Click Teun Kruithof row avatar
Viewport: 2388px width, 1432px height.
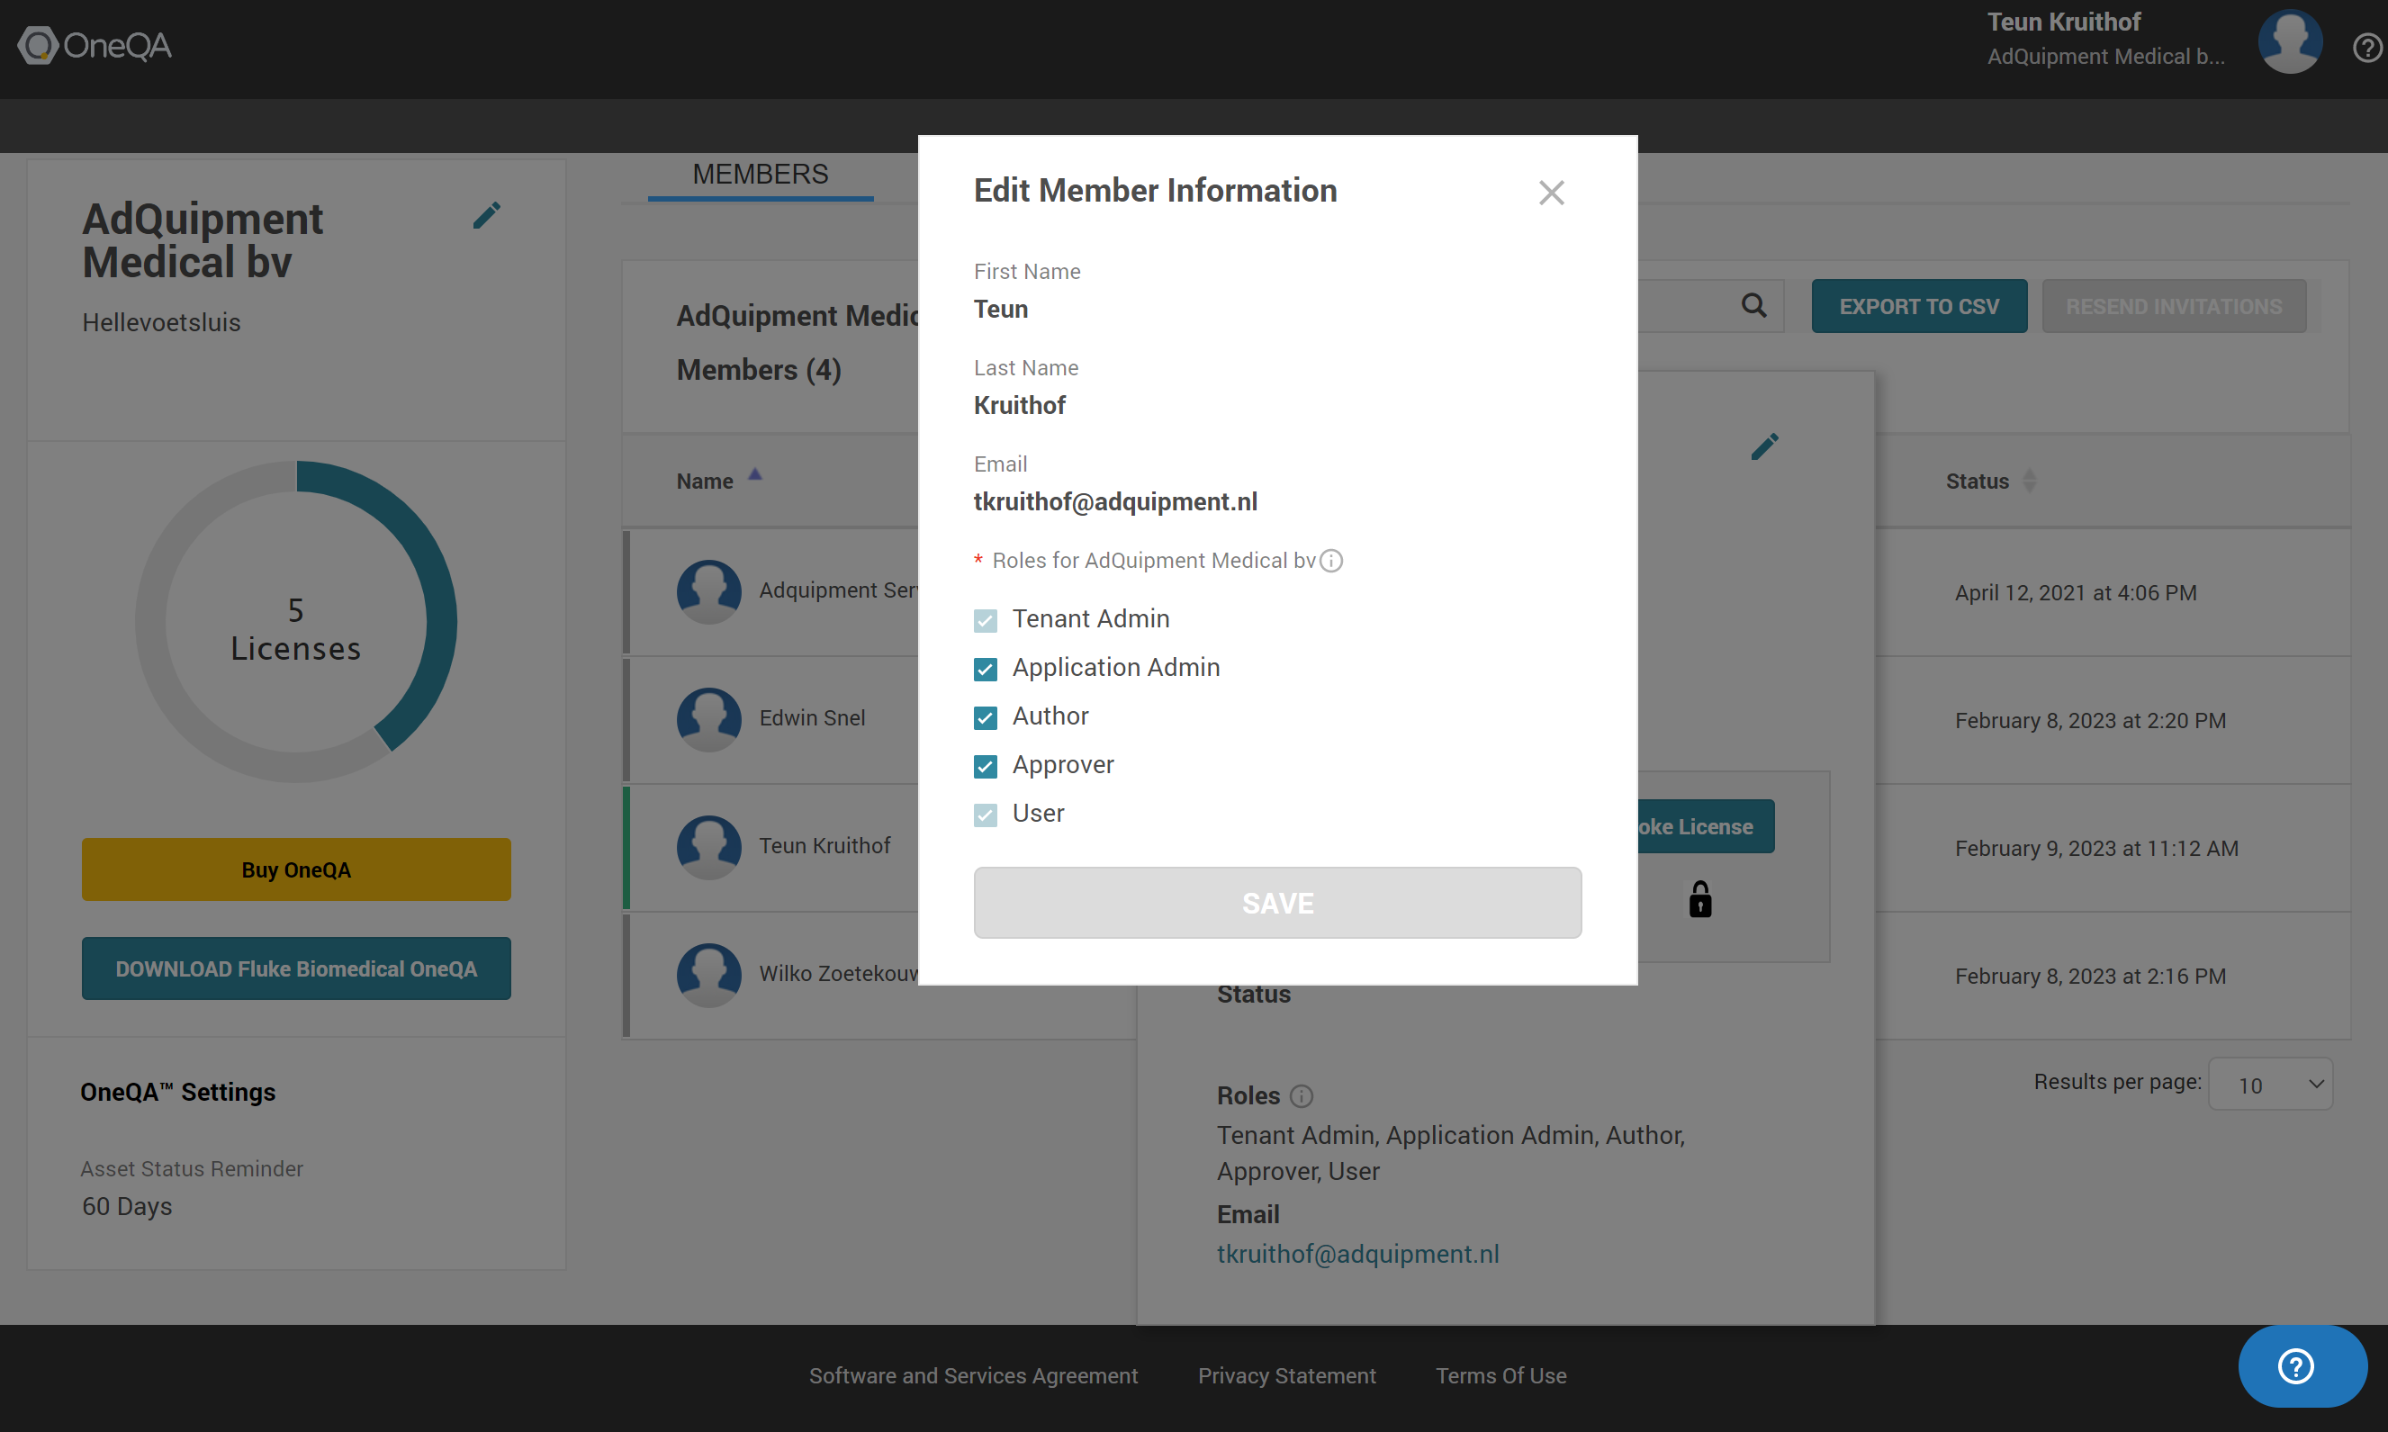pyautogui.click(x=709, y=847)
